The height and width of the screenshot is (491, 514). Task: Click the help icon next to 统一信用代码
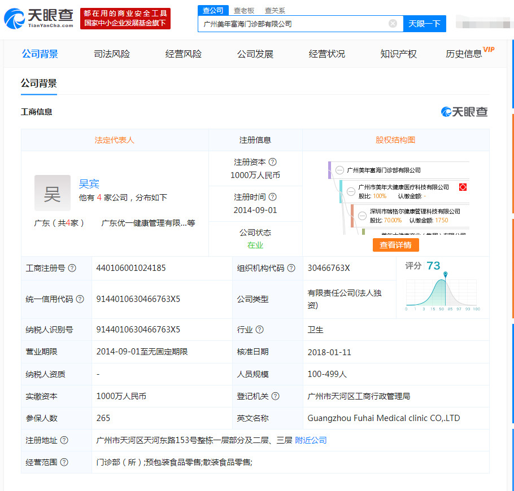[x=80, y=299]
